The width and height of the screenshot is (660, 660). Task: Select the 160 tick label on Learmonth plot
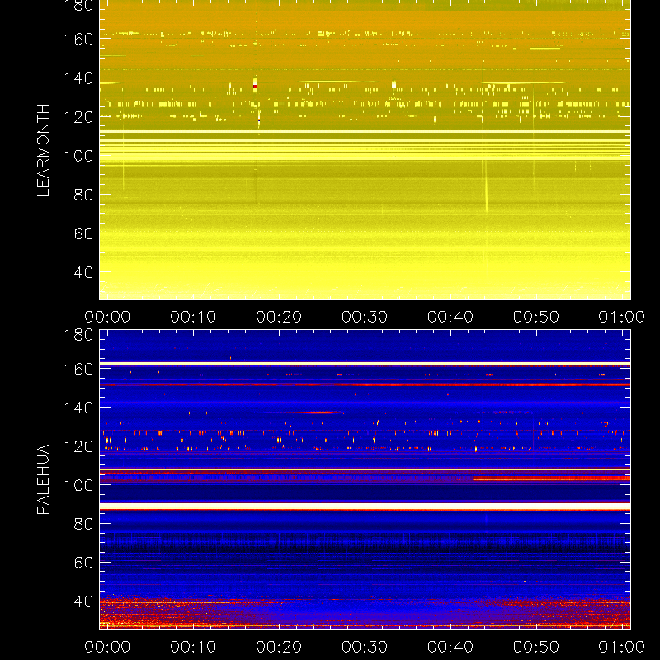(78, 40)
